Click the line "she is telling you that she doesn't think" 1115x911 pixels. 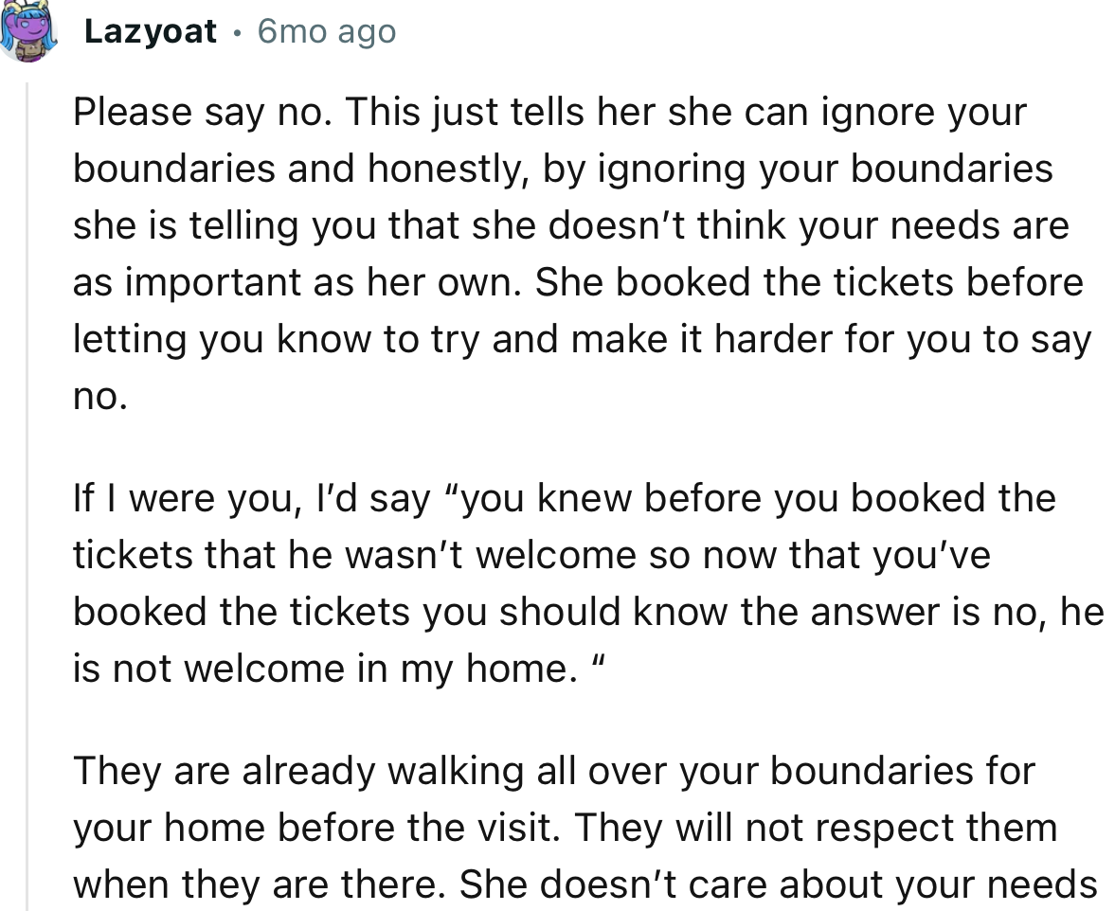tap(570, 226)
